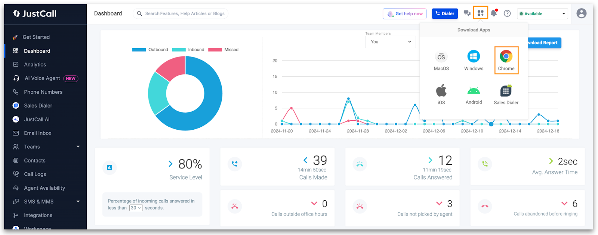Download the Android app
The image size is (598, 235).
[474, 95]
